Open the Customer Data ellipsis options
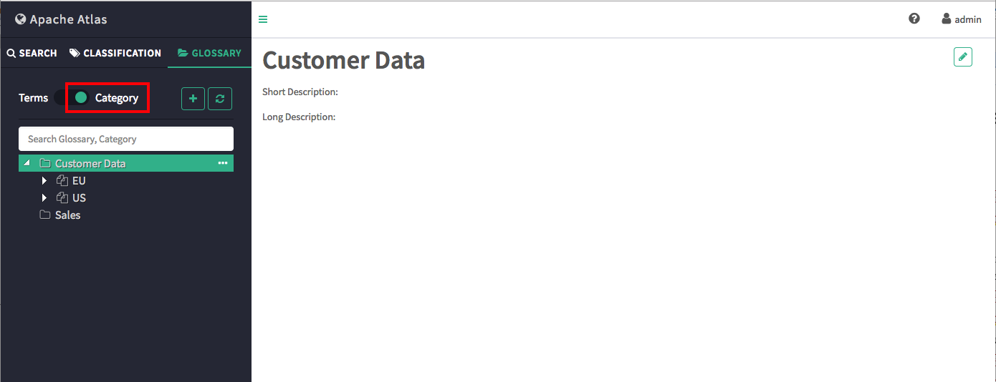Screen dimensions: 996x382 [x=223, y=163]
